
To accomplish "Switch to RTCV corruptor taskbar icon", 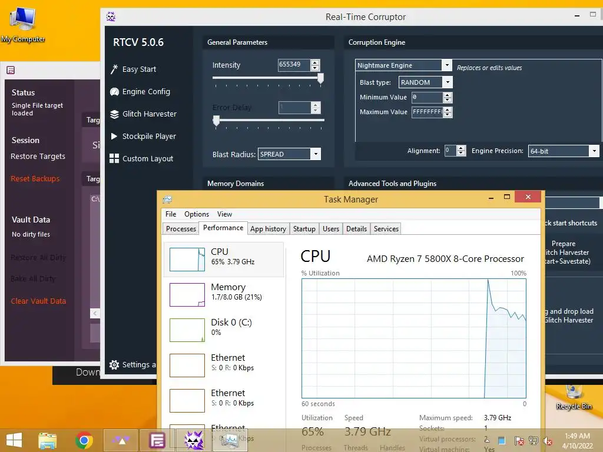I will click(x=193, y=440).
